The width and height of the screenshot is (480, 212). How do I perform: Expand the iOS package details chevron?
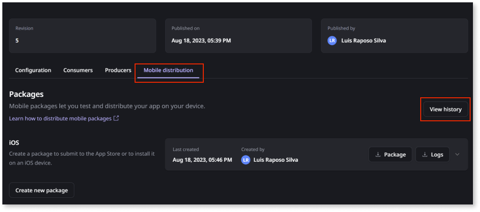[457, 155]
